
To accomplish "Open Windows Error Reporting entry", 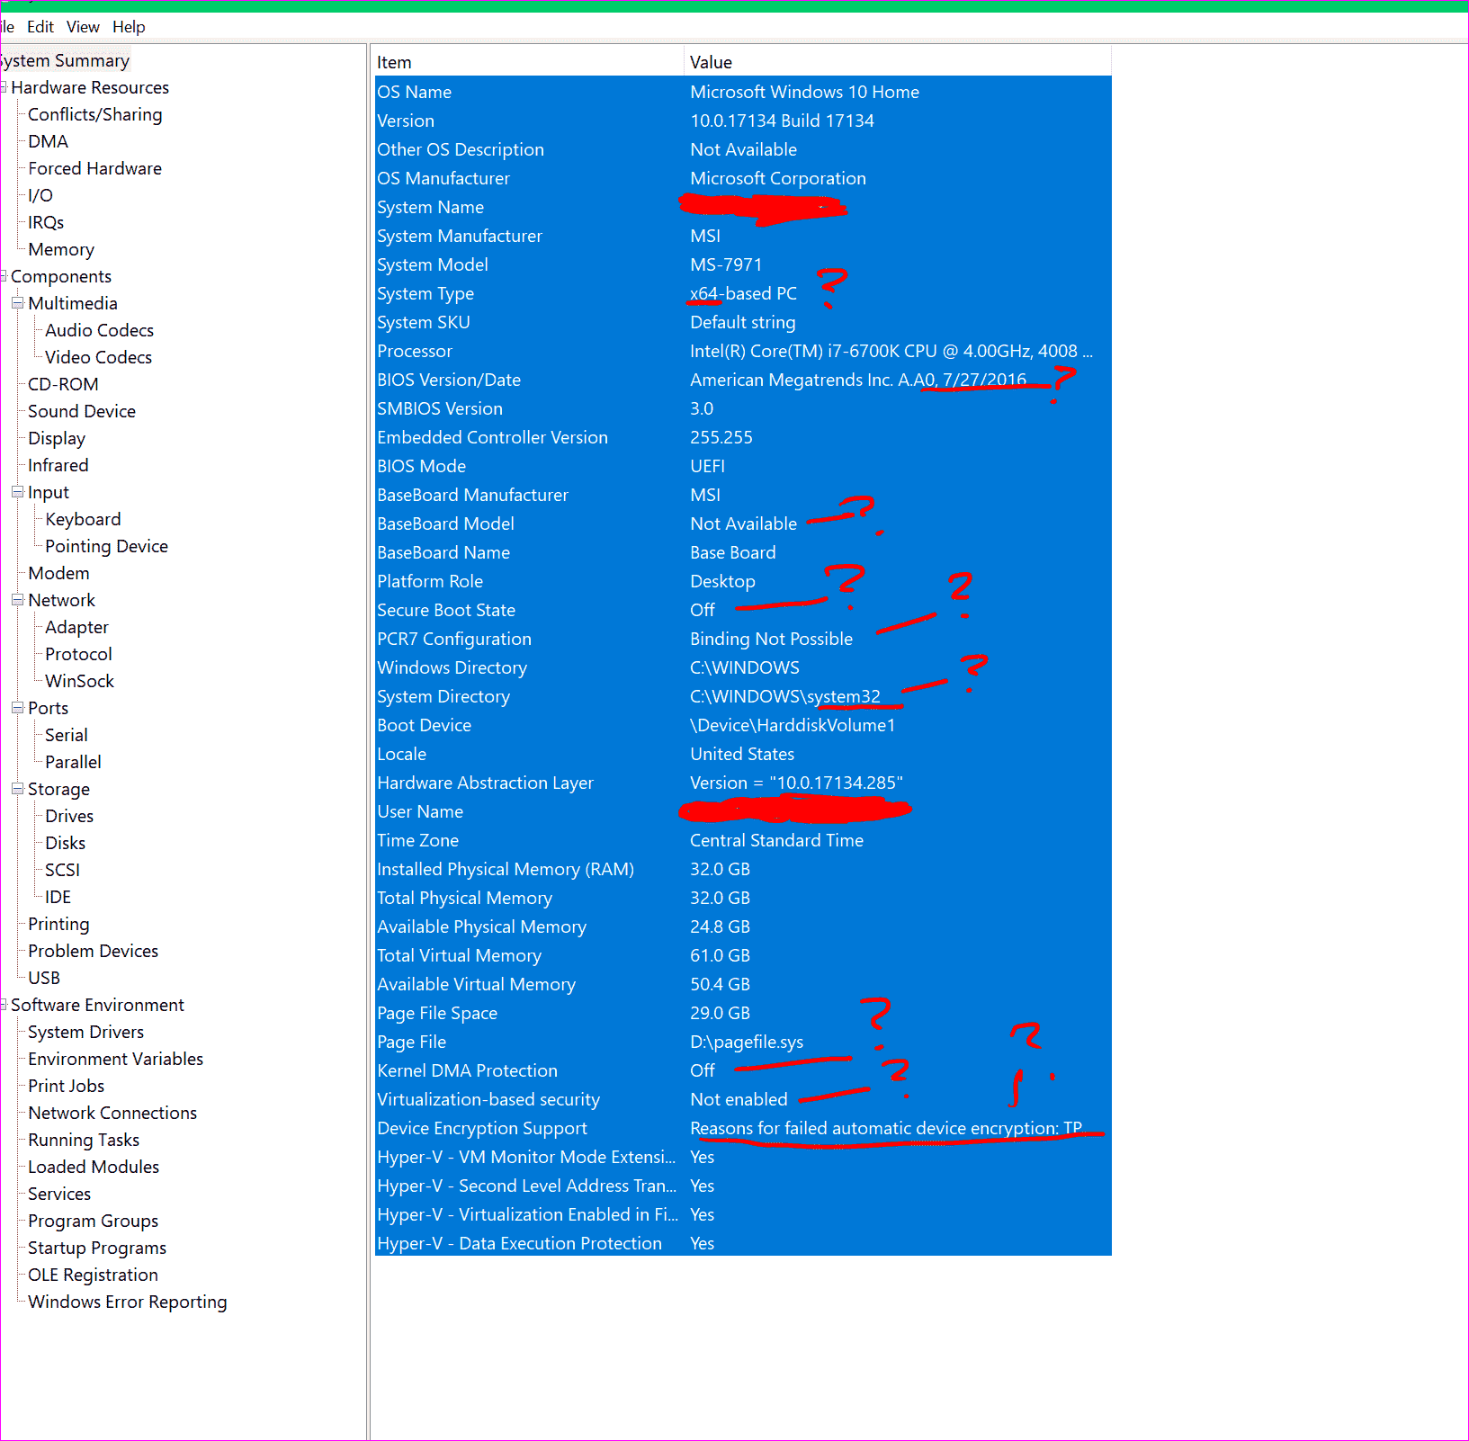I will pos(128,1302).
